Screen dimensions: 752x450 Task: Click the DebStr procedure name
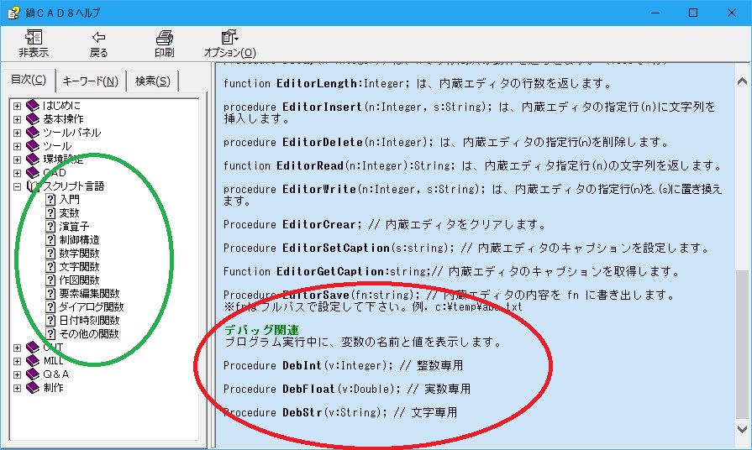[302, 412]
